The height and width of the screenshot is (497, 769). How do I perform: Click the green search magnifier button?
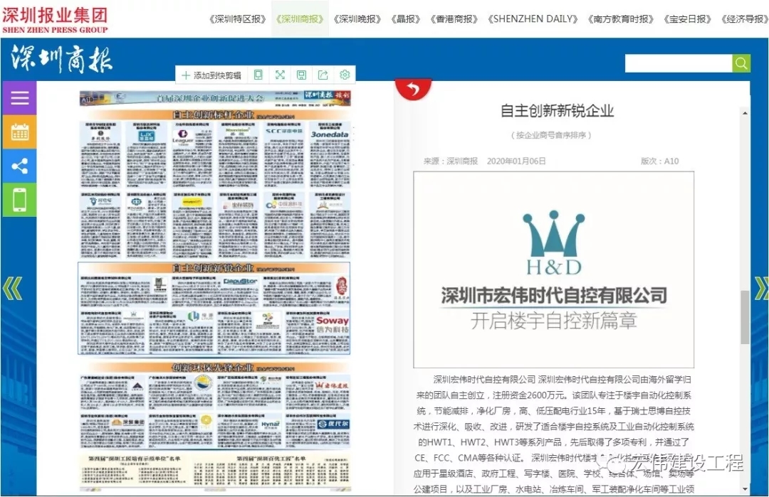pos(741,63)
